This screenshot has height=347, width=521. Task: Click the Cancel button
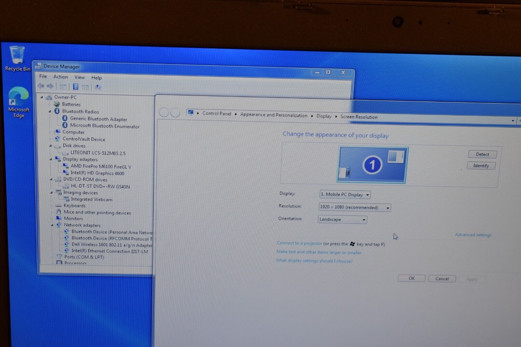442,279
